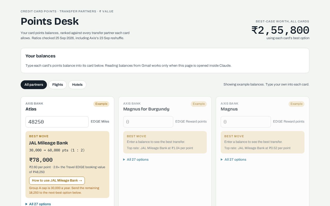Switch to the Flights filter
The height and width of the screenshot is (206, 330).
coord(57,85)
